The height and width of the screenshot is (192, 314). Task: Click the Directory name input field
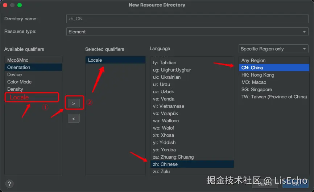187,19
